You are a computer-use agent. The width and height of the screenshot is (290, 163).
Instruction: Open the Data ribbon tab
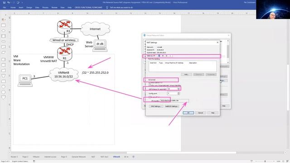click(37, 8)
